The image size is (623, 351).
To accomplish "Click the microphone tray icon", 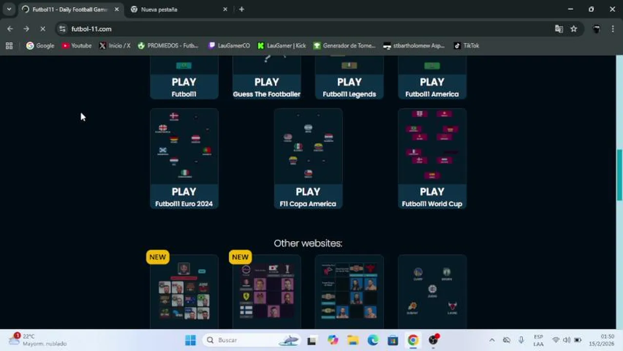I will pyautogui.click(x=521, y=340).
